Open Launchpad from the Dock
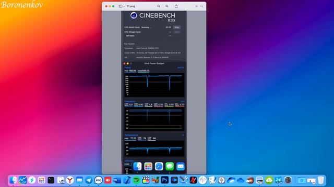 click(42, 180)
